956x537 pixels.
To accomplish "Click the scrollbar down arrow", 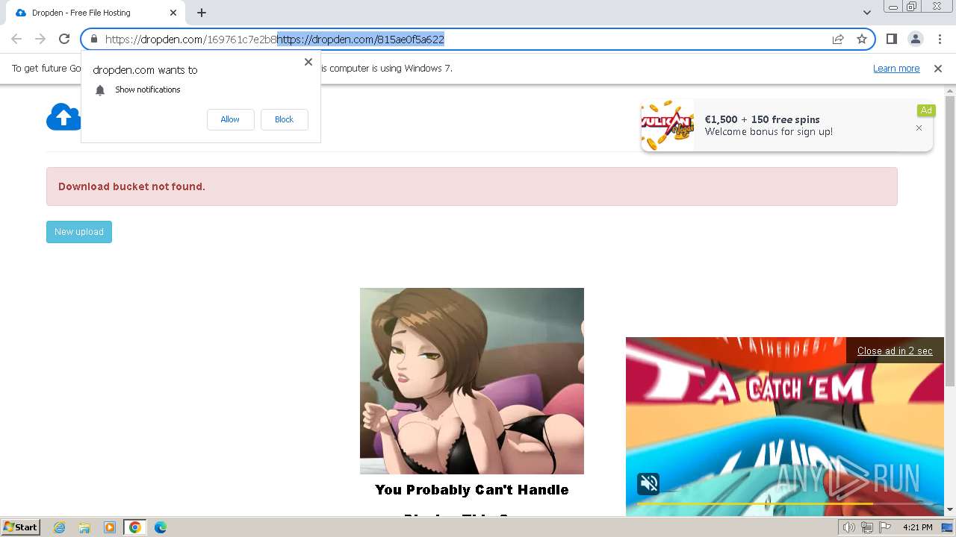I will (x=950, y=509).
